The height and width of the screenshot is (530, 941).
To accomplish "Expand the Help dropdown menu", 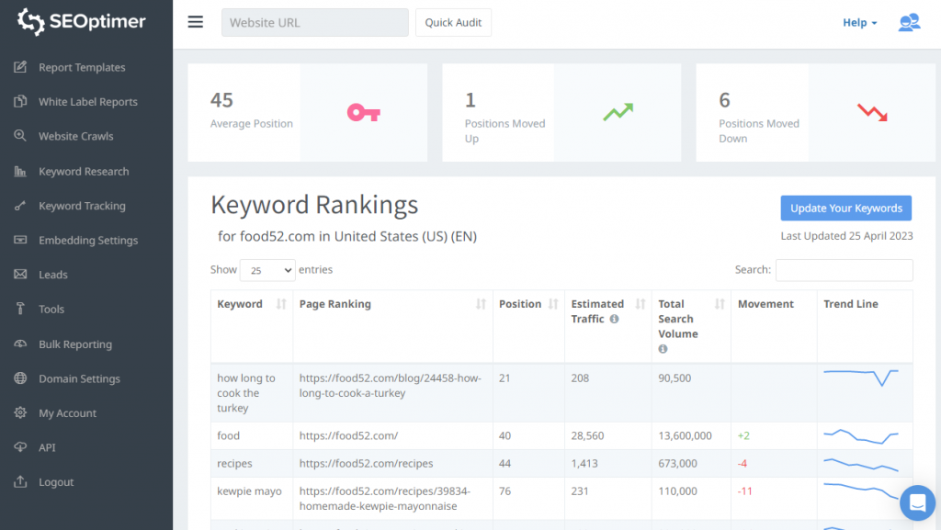I will tap(859, 23).
